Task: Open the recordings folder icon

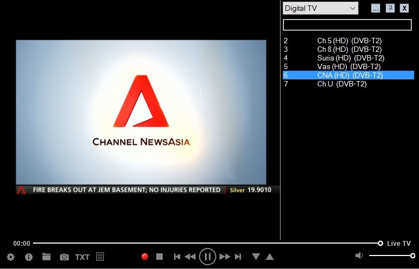Action: pyautogui.click(x=46, y=257)
